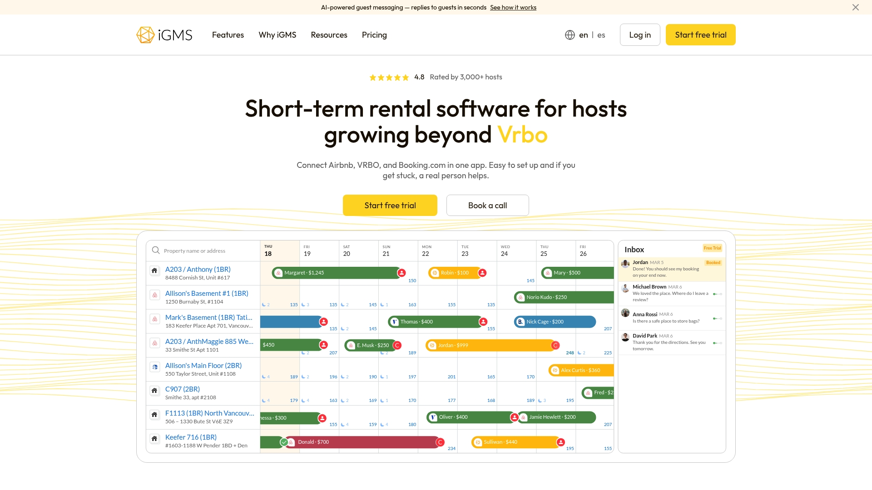Screen dimensions: 872x490
Task: Toggle the status switch on Michael Brown's message
Action: [718, 294]
